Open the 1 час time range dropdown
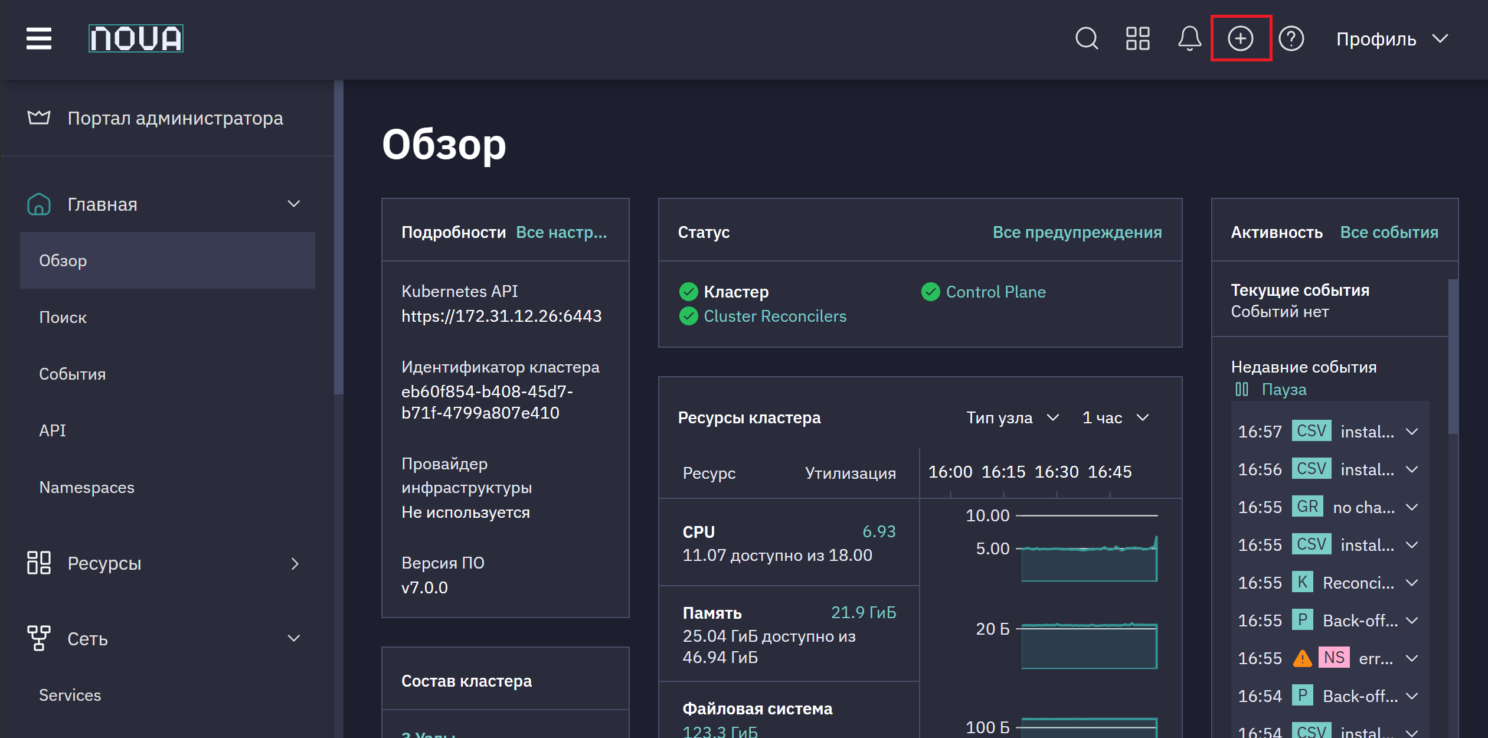The height and width of the screenshot is (738, 1488). (1116, 417)
